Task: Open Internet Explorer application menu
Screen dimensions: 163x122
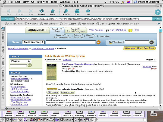Action: pos(147,2)
